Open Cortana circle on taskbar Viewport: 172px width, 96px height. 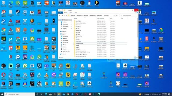(x=37, y=94)
